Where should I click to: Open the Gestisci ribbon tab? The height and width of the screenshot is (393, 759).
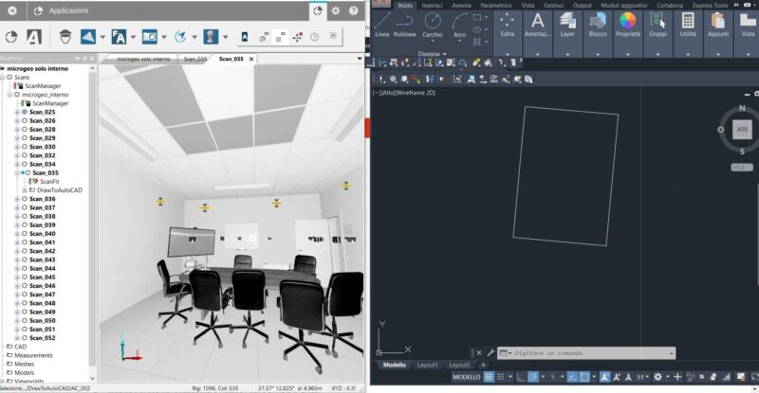[553, 6]
